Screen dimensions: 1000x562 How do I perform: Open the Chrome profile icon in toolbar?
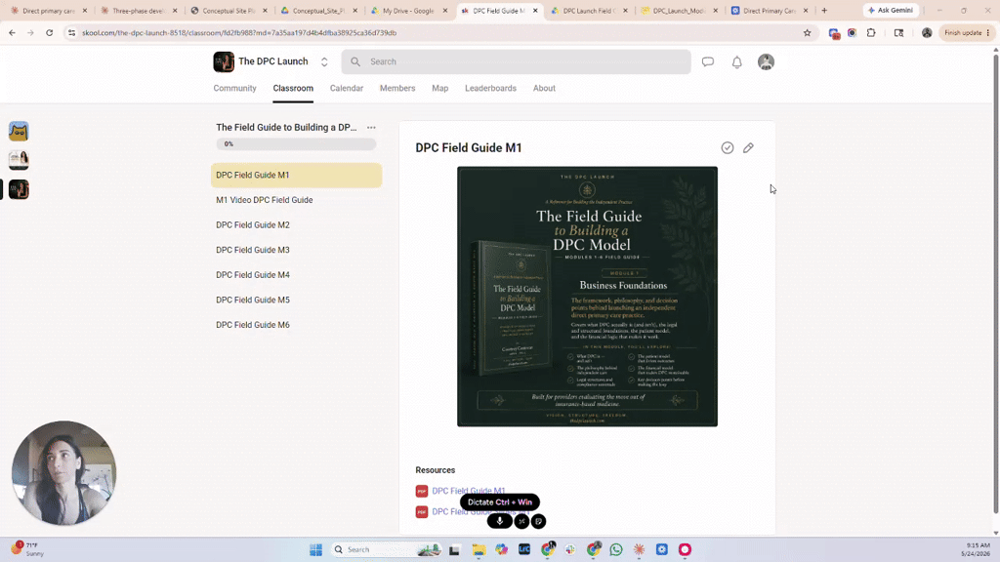click(927, 32)
